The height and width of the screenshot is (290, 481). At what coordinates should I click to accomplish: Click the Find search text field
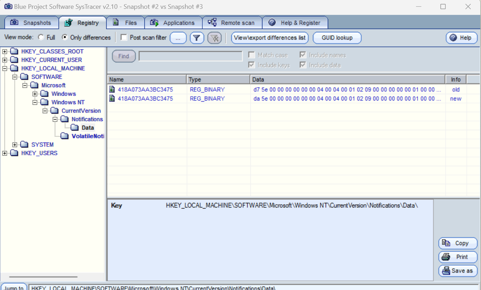pos(191,56)
